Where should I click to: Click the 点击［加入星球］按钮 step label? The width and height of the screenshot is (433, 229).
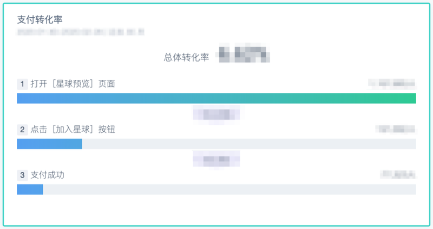pyautogui.click(x=73, y=129)
